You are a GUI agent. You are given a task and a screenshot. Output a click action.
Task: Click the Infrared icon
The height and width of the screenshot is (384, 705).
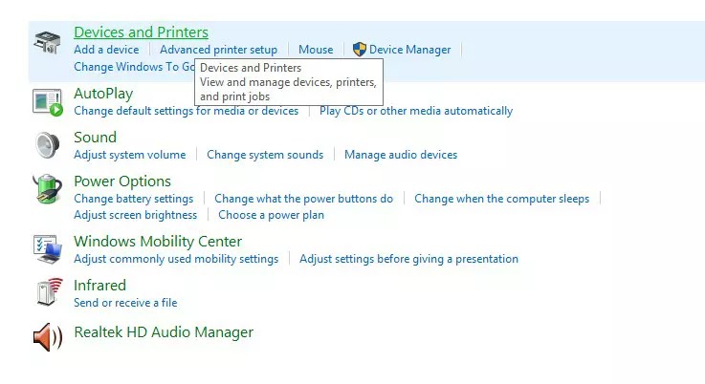tap(49, 292)
